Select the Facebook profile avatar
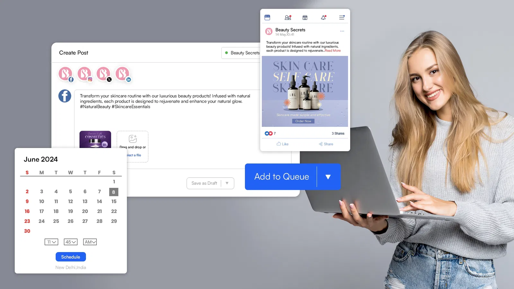The image size is (514, 289). 65,74
